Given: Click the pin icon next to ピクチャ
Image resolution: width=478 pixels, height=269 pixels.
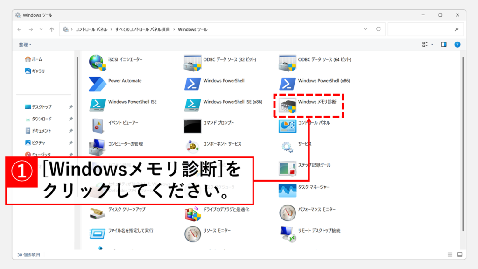Looking at the screenshot, I should [71, 143].
